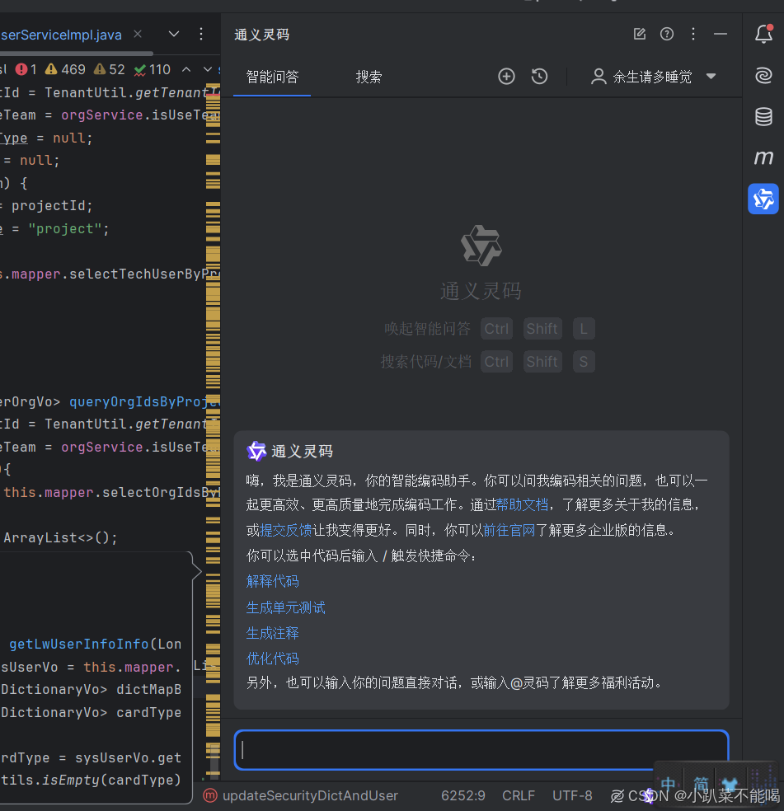784x811 pixels.
Task: Open the Database tool window
Action: 764,116
